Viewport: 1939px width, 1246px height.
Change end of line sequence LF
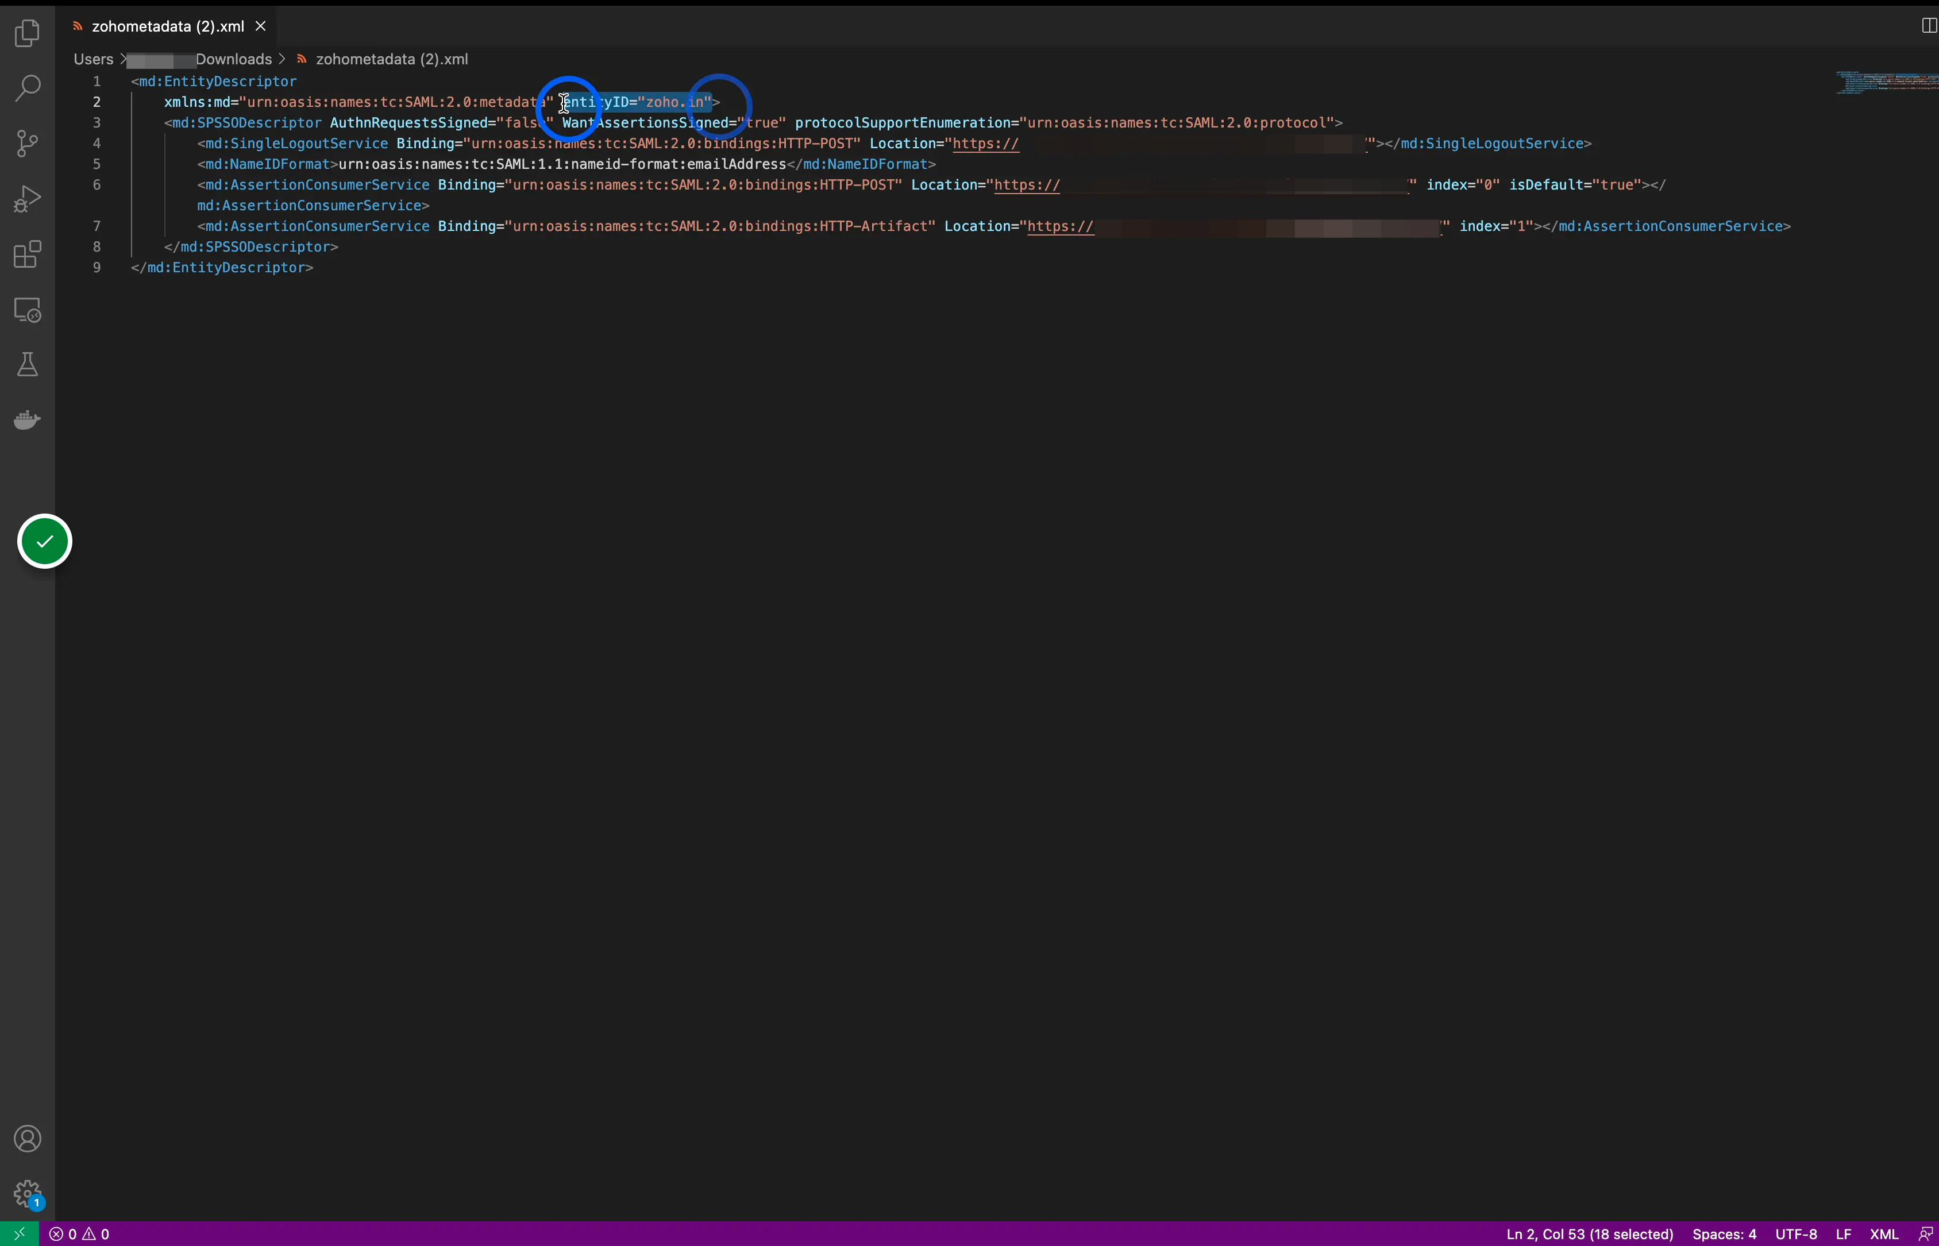click(x=1844, y=1234)
